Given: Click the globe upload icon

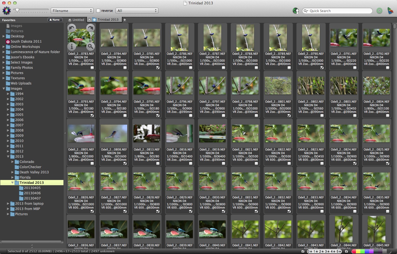Looking at the screenshot, I should pyautogui.click(x=296, y=11).
